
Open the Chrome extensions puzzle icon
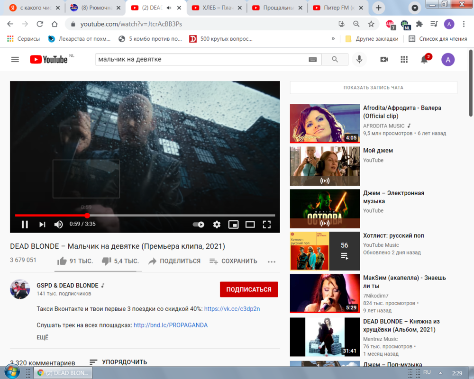point(419,24)
